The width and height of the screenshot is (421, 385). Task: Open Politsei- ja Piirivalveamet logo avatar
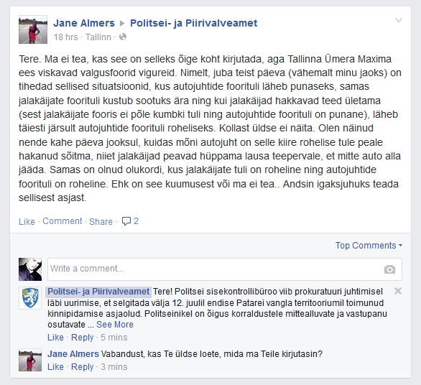pos(30,298)
